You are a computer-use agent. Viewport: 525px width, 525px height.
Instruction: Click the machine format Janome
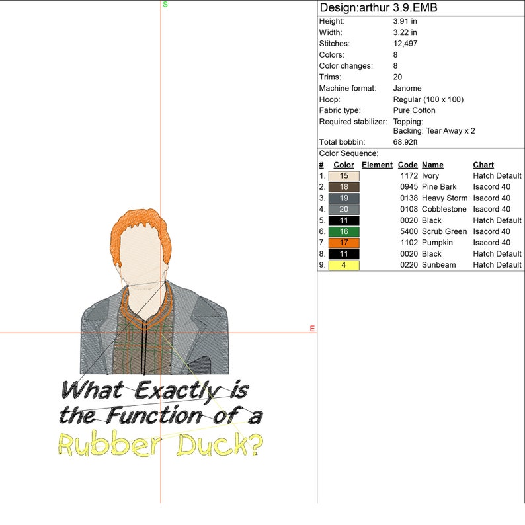407,88
